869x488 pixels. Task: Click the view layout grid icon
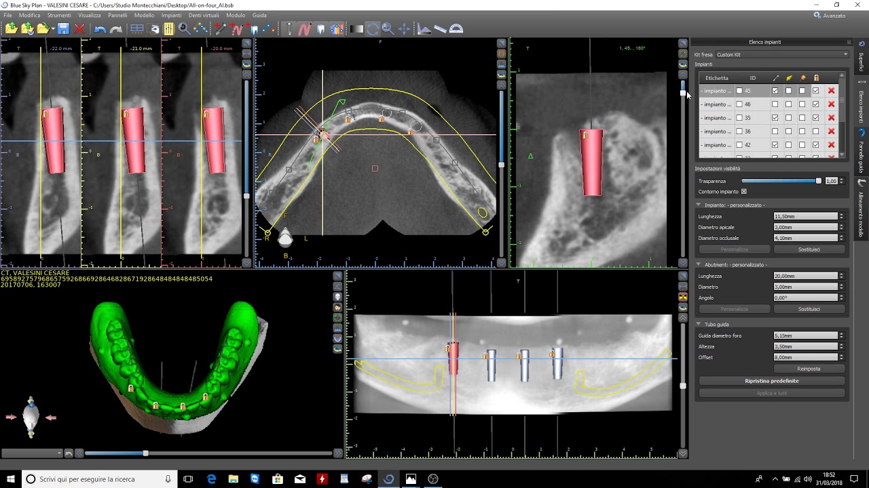[x=137, y=29]
